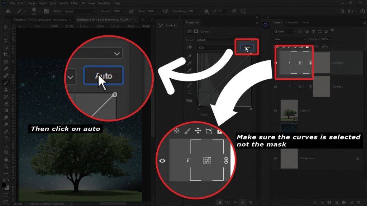Open the Color blend mode dropdown
This screenshot has width=367, height=206.
click(x=290, y=39)
